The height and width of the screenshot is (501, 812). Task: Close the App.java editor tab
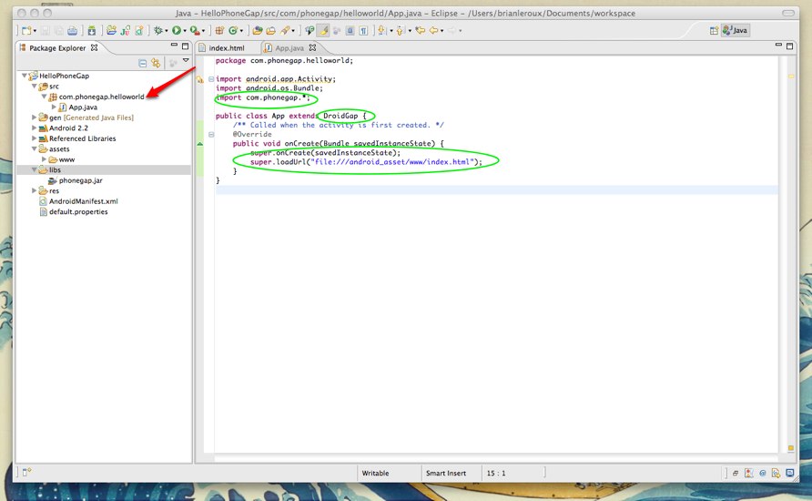(312, 47)
